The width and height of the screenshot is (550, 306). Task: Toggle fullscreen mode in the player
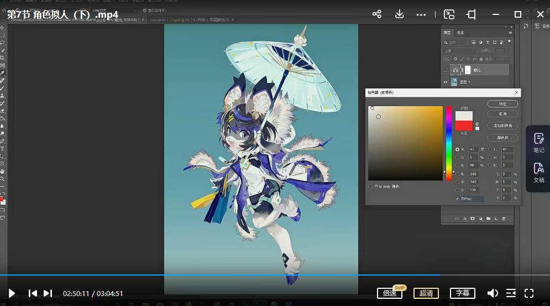click(x=529, y=293)
